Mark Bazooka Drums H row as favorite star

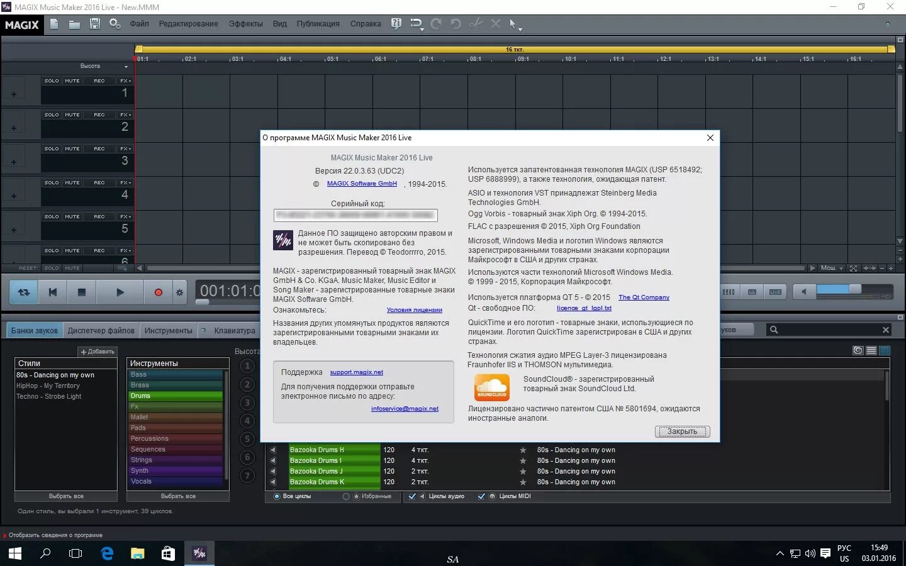click(523, 450)
